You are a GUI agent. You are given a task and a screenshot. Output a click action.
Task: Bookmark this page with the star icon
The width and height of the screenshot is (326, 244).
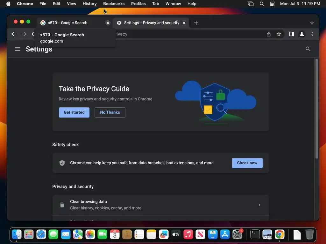coord(279,34)
